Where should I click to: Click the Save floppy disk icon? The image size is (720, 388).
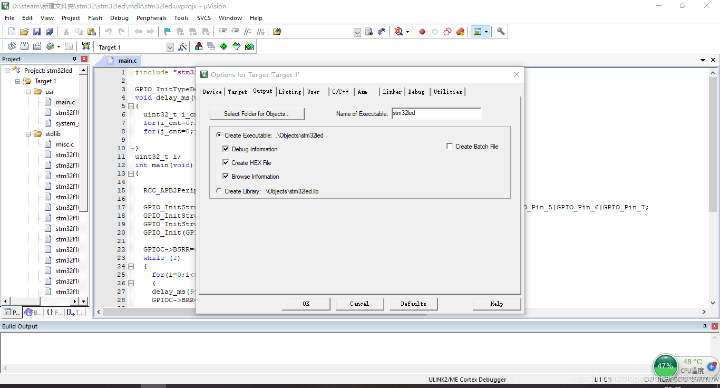[x=37, y=32]
